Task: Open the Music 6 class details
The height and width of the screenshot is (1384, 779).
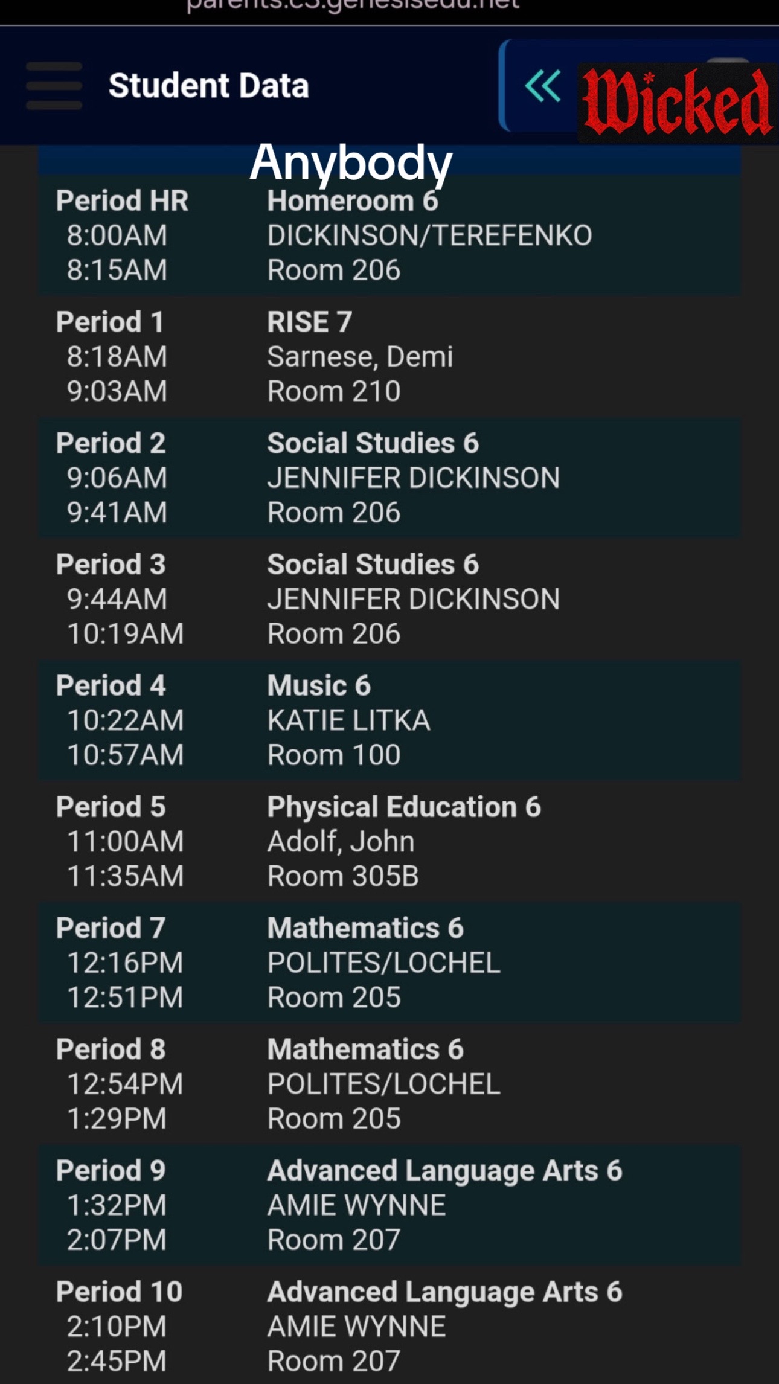Action: click(x=319, y=685)
